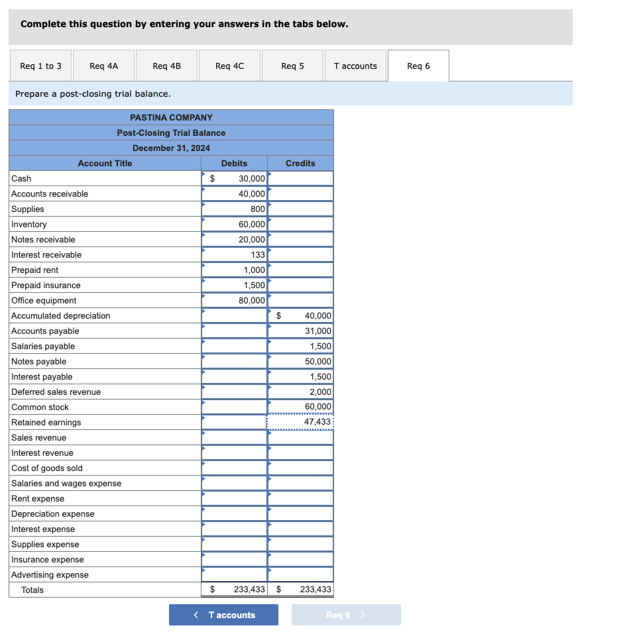This screenshot has width=627, height=640.
Task: Open the T accounts tab
Action: pos(355,66)
